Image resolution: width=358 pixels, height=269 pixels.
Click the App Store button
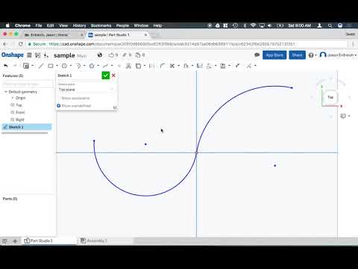tap(274, 55)
